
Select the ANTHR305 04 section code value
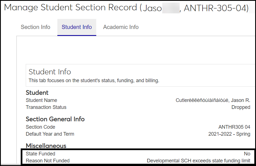[234, 127]
